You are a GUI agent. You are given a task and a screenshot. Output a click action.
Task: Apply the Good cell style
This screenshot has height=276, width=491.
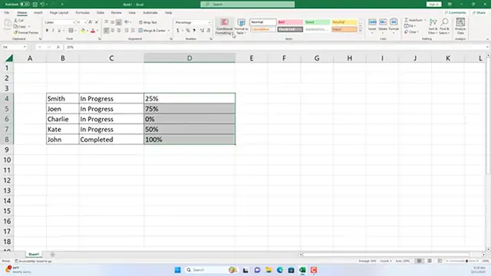pos(317,22)
